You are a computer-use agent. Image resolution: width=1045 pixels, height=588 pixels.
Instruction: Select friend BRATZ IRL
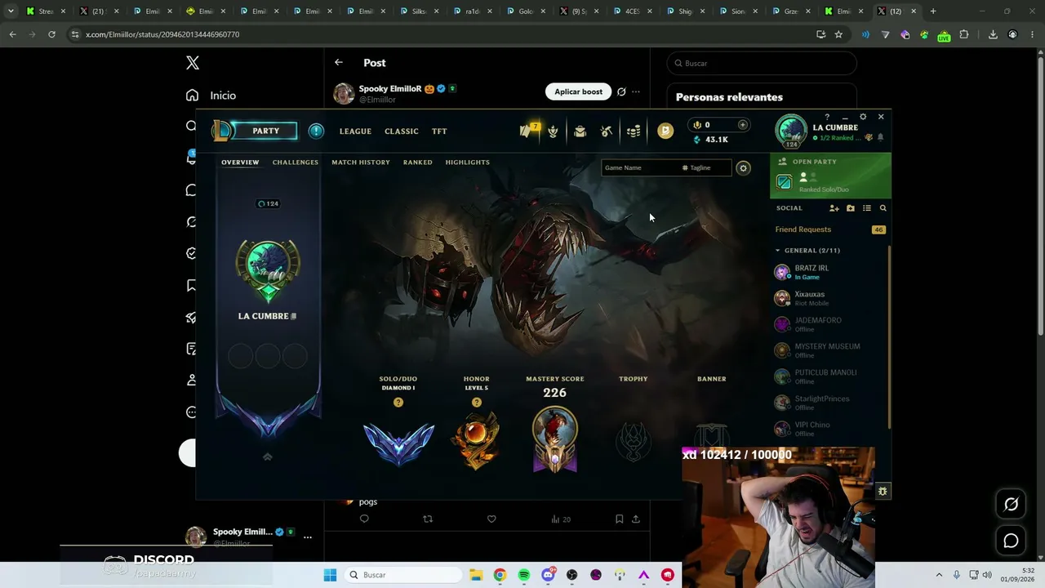pyautogui.click(x=830, y=272)
